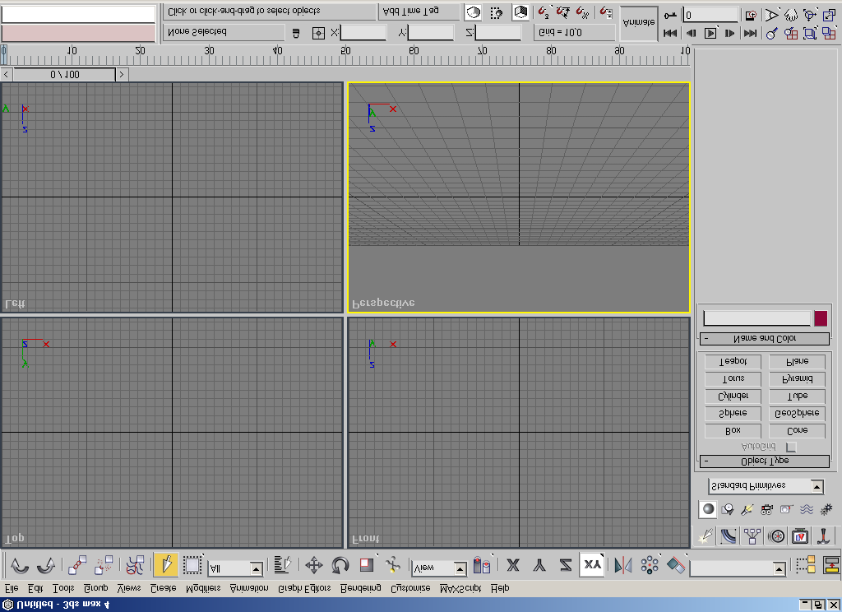Click the Select and Manipulate icon

pyautogui.click(x=392, y=565)
